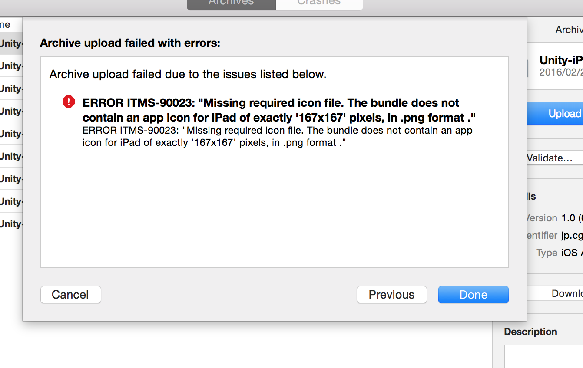Viewport: 583px width, 368px height.
Task: Select the bold ERROR ITMS-90023 headline
Action: click(x=279, y=110)
